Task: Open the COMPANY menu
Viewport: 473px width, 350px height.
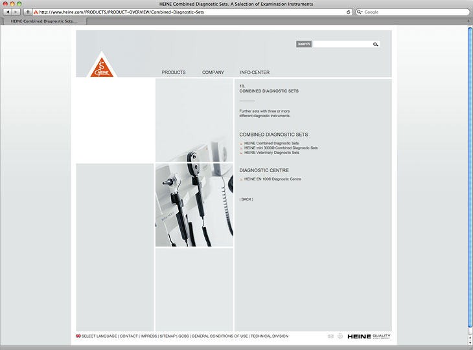Action: (x=213, y=72)
